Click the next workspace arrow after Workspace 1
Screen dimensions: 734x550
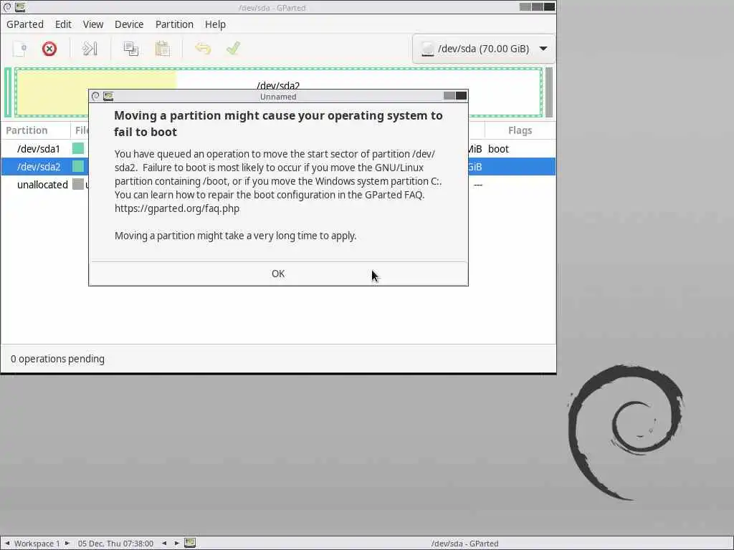click(67, 544)
